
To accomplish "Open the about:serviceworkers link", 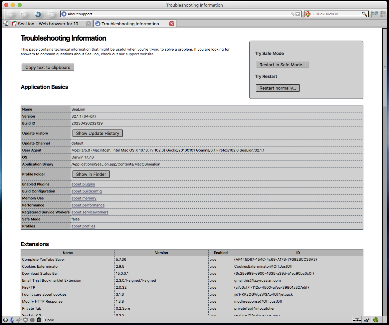I will click(x=90, y=212).
